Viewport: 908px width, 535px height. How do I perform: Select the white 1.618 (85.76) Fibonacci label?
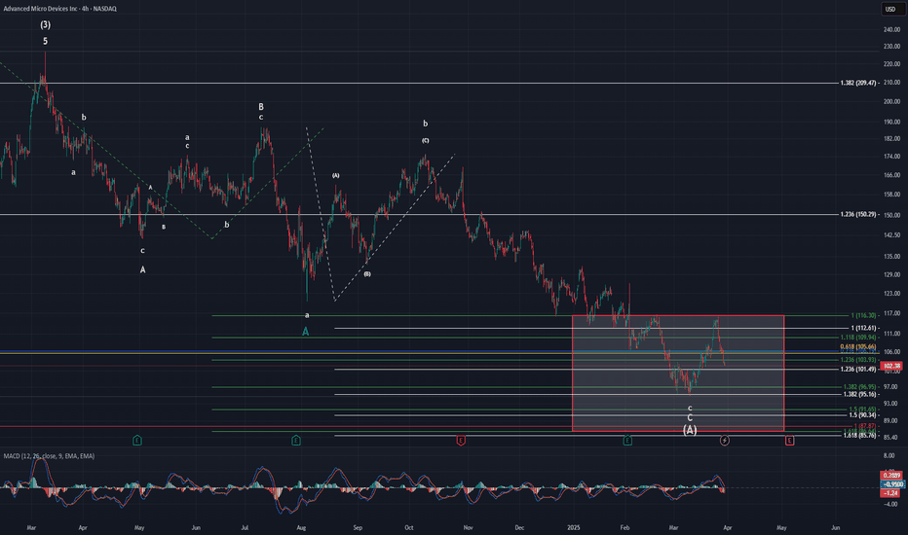pyautogui.click(x=860, y=436)
